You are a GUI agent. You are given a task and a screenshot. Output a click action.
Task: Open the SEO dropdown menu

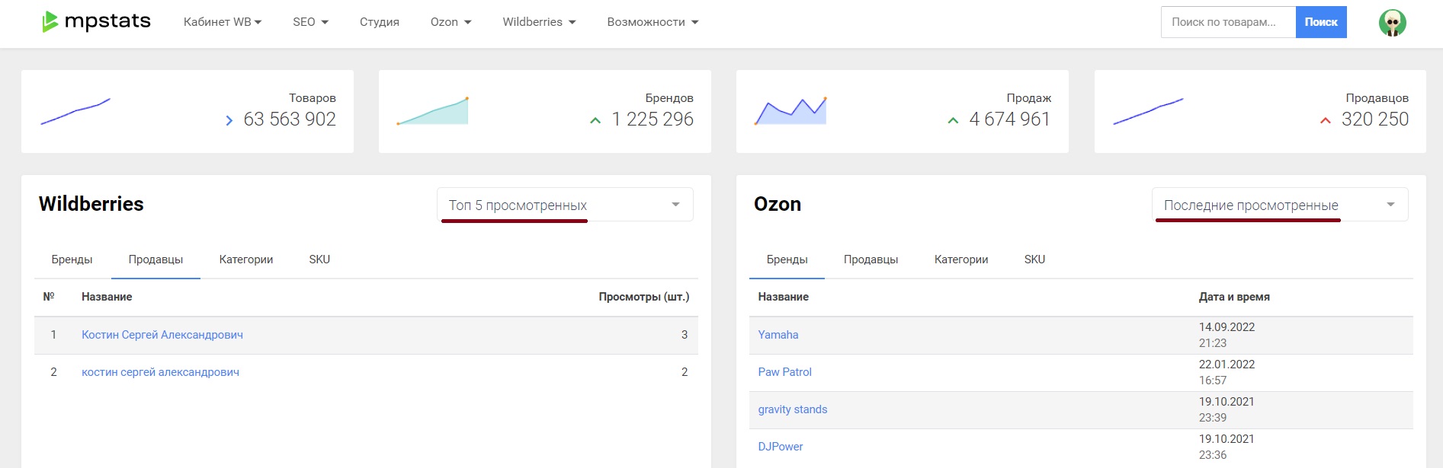(310, 22)
